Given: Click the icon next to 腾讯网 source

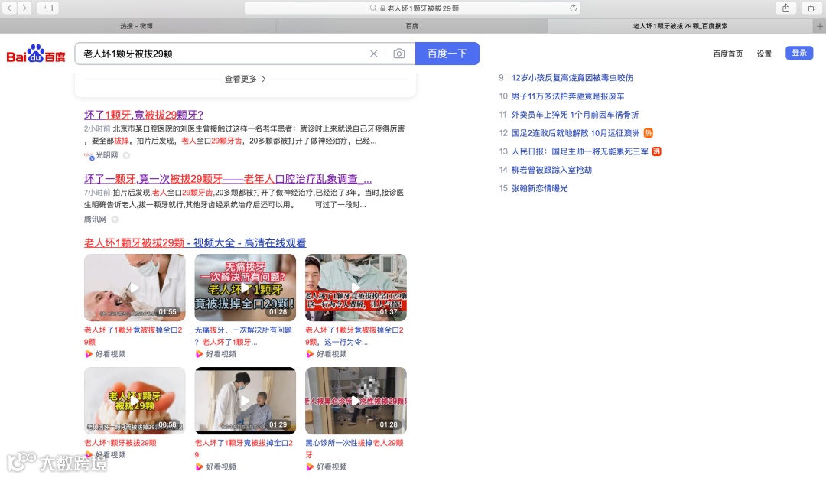Looking at the screenshot, I should (115, 219).
